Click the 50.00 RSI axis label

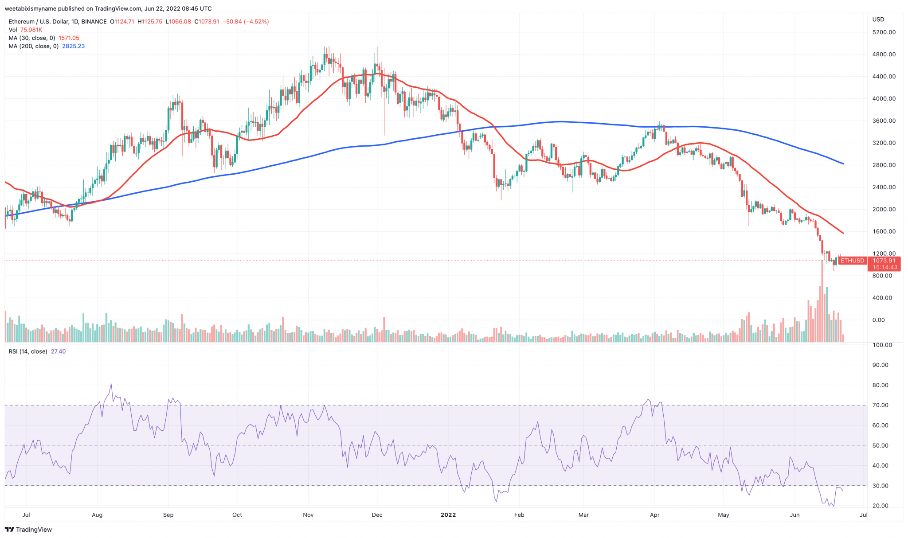click(x=880, y=445)
